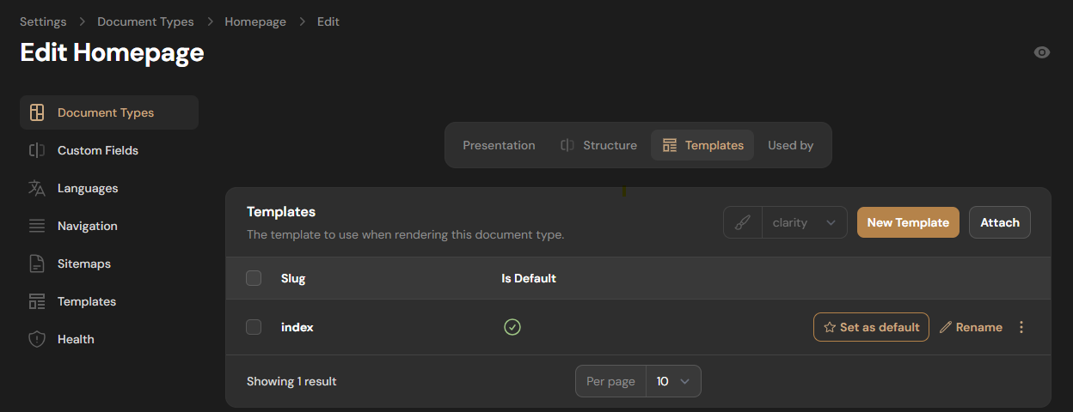Image resolution: width=1073 pixels, height=412 pixels.
Task: Click the Attach button
Action: point(1000,222)
